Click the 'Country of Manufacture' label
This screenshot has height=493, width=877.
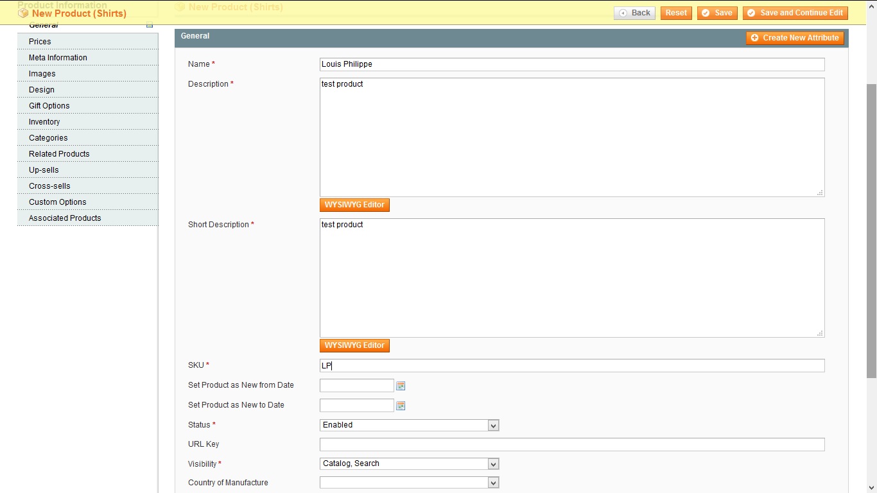coord(228,483)
